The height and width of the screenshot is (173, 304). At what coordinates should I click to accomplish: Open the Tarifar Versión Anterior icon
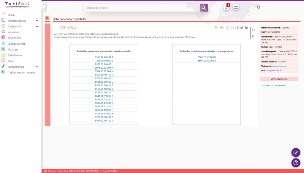pyautogui.click(x=3, y=72)
